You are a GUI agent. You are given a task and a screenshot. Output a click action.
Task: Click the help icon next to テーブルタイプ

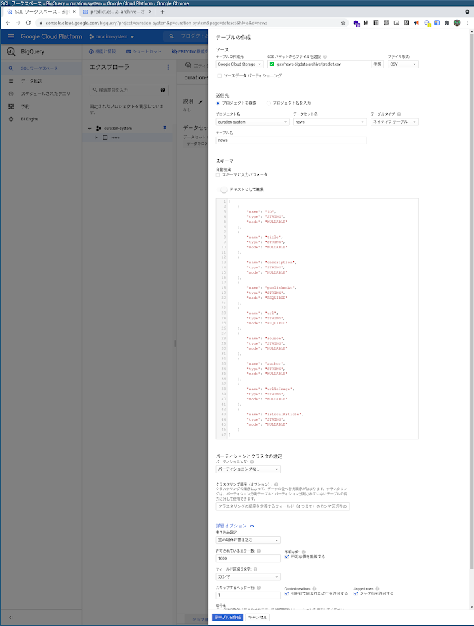pos(399,114)
